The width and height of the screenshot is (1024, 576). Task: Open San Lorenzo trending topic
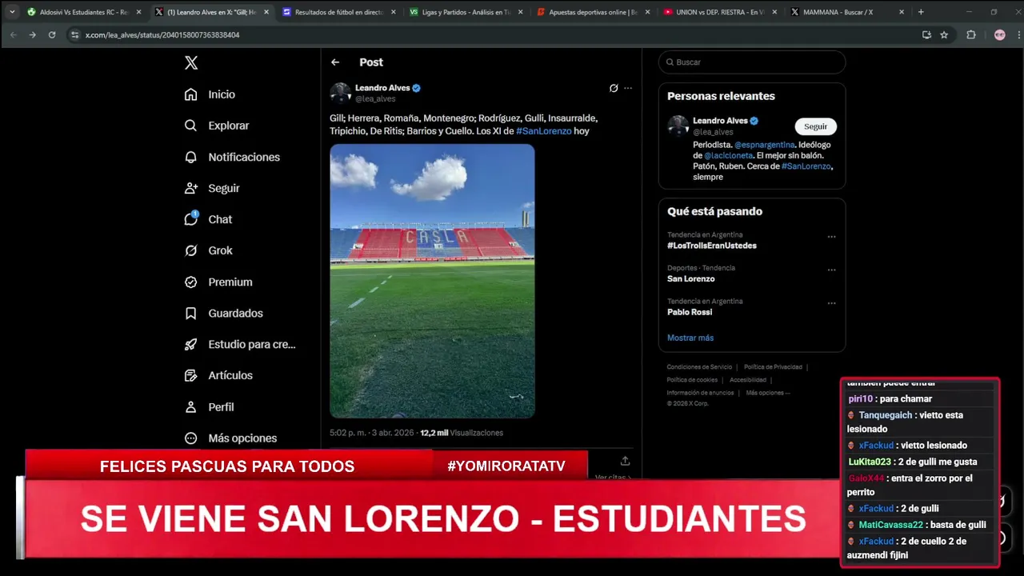(x=691, y=279)
